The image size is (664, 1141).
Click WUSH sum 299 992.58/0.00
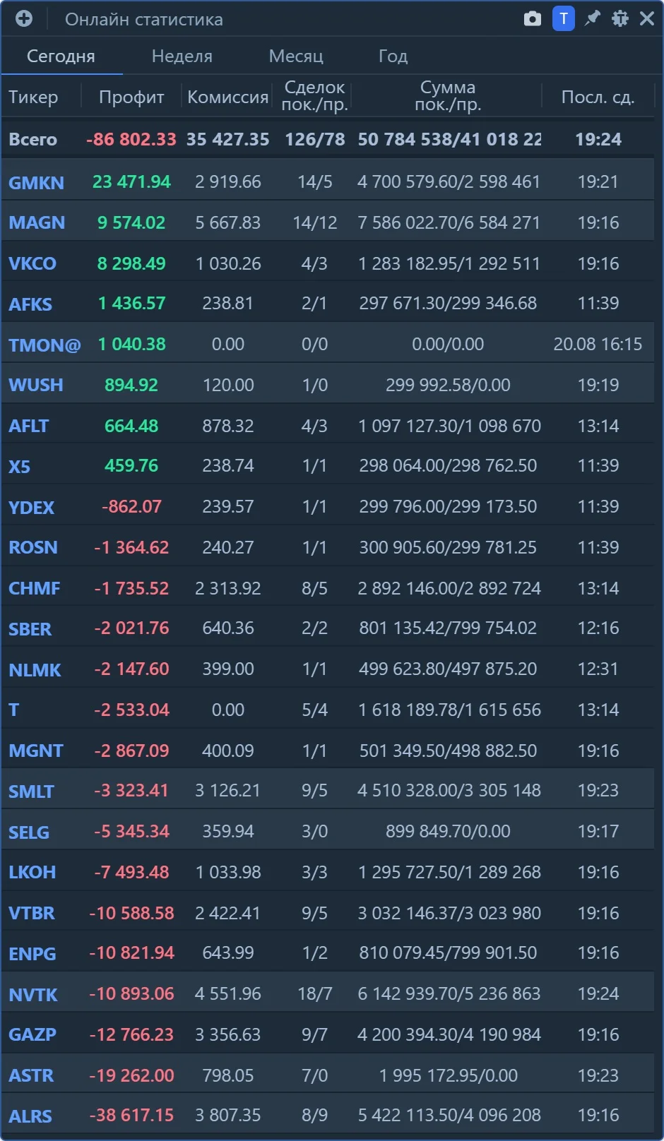(x=448, y=385)
